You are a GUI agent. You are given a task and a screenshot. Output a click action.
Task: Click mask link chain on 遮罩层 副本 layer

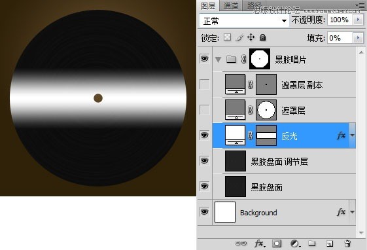tap(250, 84)
